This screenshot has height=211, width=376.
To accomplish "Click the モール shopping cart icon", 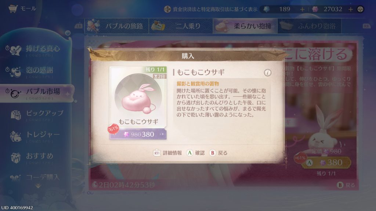I will pos(13,9).
